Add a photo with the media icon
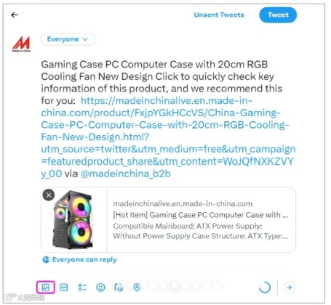331x305 pixels. [46, 288]
